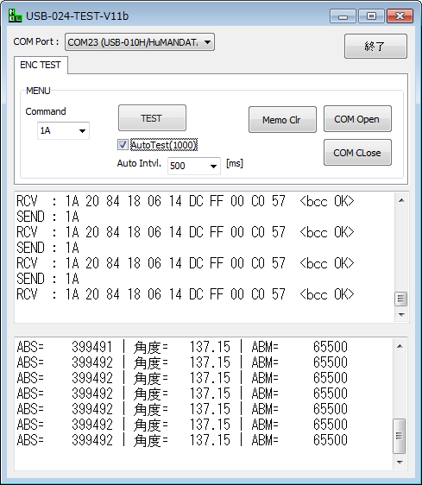The width and height of the screenshot is (422, 485).
Task: Click the COM CLose button
Action: point(357,153)
